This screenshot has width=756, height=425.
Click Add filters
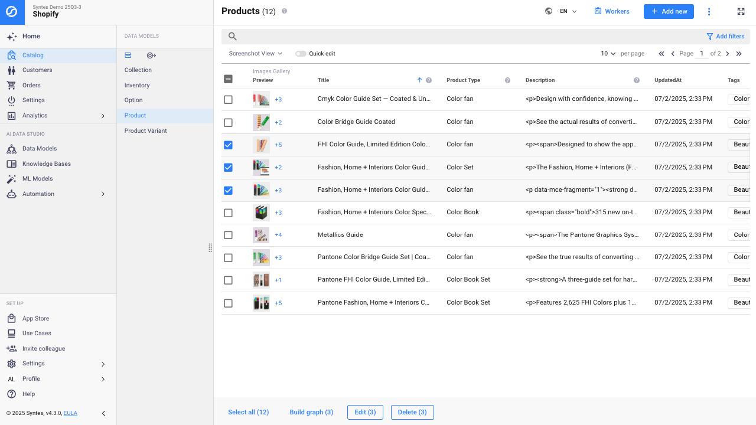[x=725, y=37]
